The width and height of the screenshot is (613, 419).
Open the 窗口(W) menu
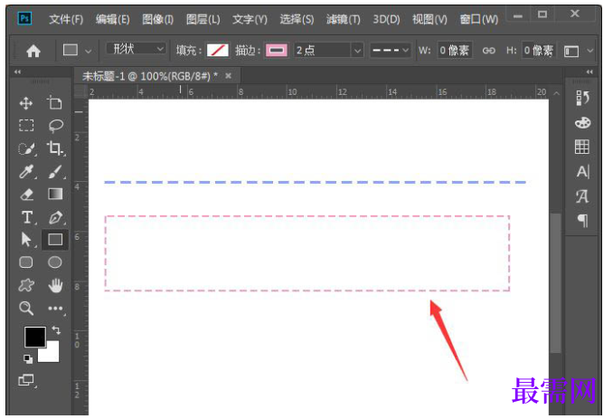[x=479, y=19]
